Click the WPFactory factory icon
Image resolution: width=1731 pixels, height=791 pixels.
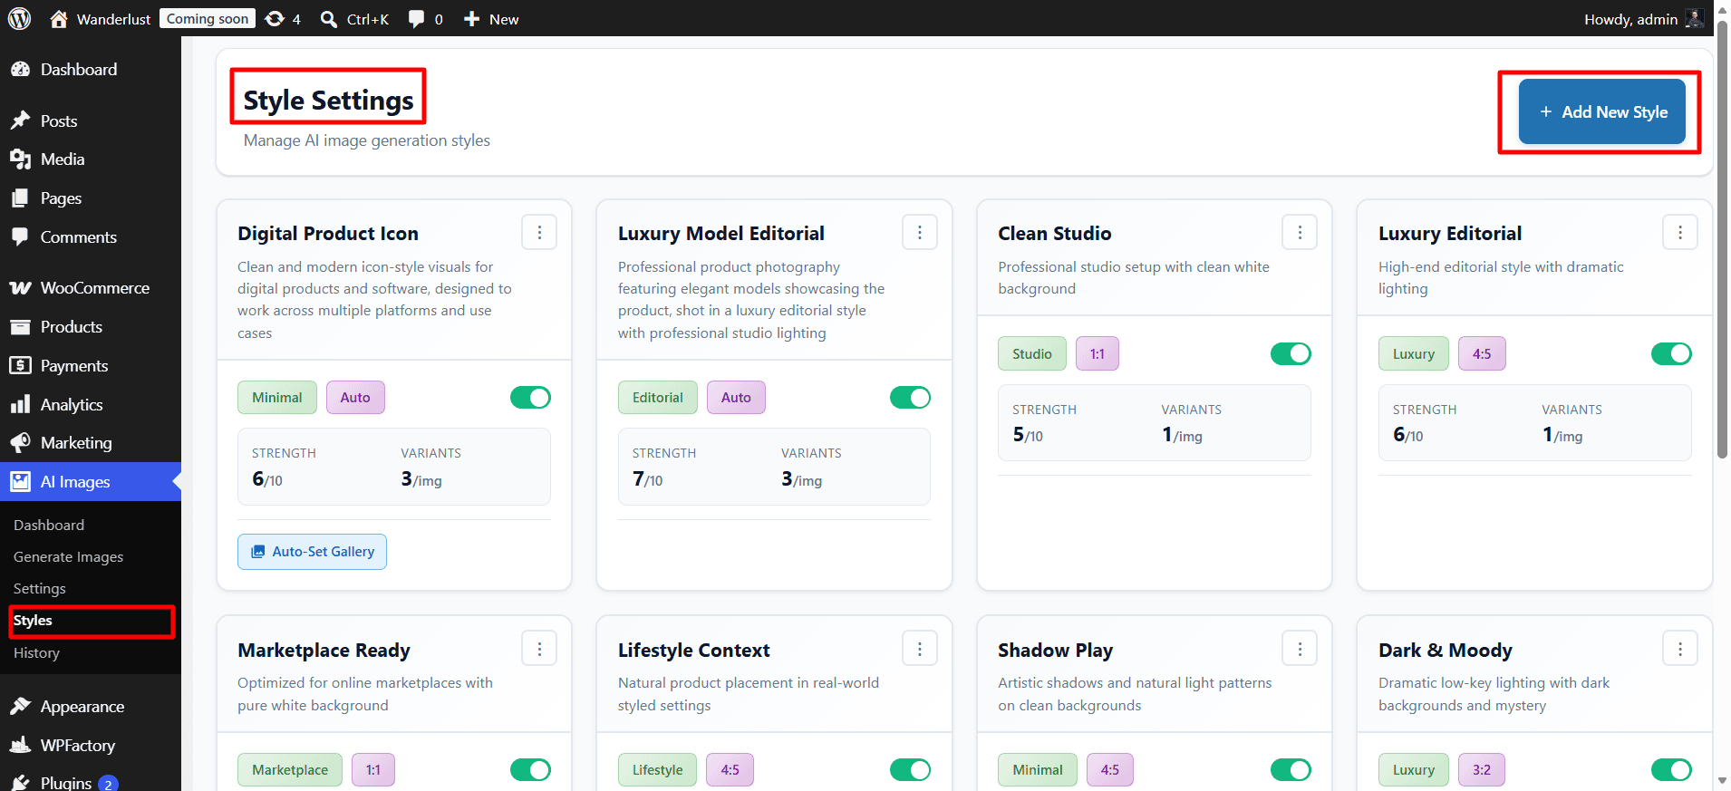coord(20,746)
